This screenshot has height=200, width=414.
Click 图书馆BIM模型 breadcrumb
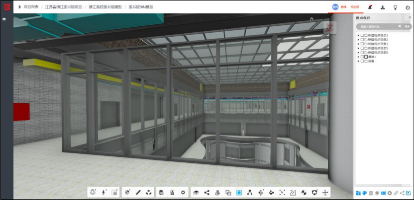point(141,7)
